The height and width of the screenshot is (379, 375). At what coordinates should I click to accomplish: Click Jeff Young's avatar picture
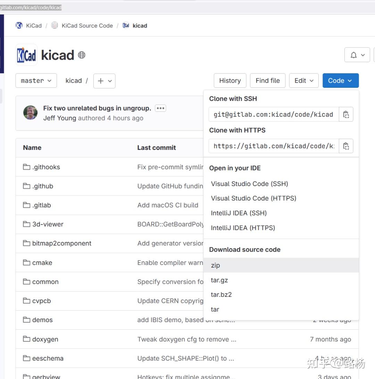[30, 113]
